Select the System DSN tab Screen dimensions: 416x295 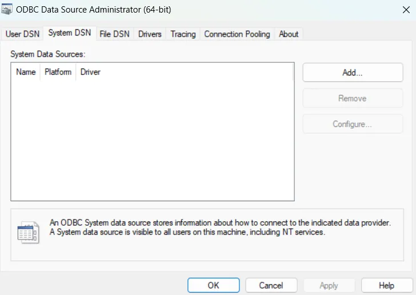click(x=70, y=33)
